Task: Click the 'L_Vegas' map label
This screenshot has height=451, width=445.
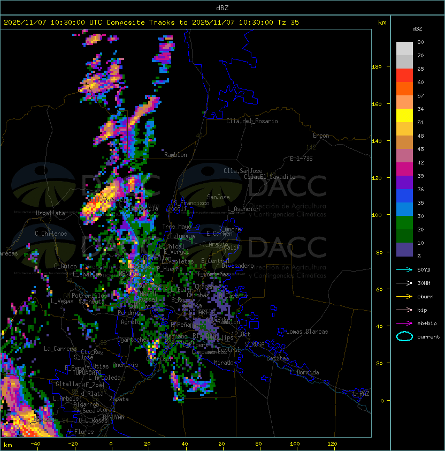Action: 62,301
